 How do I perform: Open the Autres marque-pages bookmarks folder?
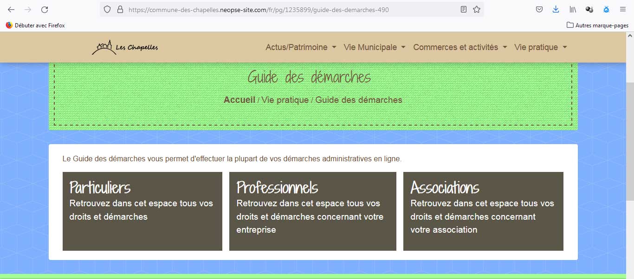[598, 25]
